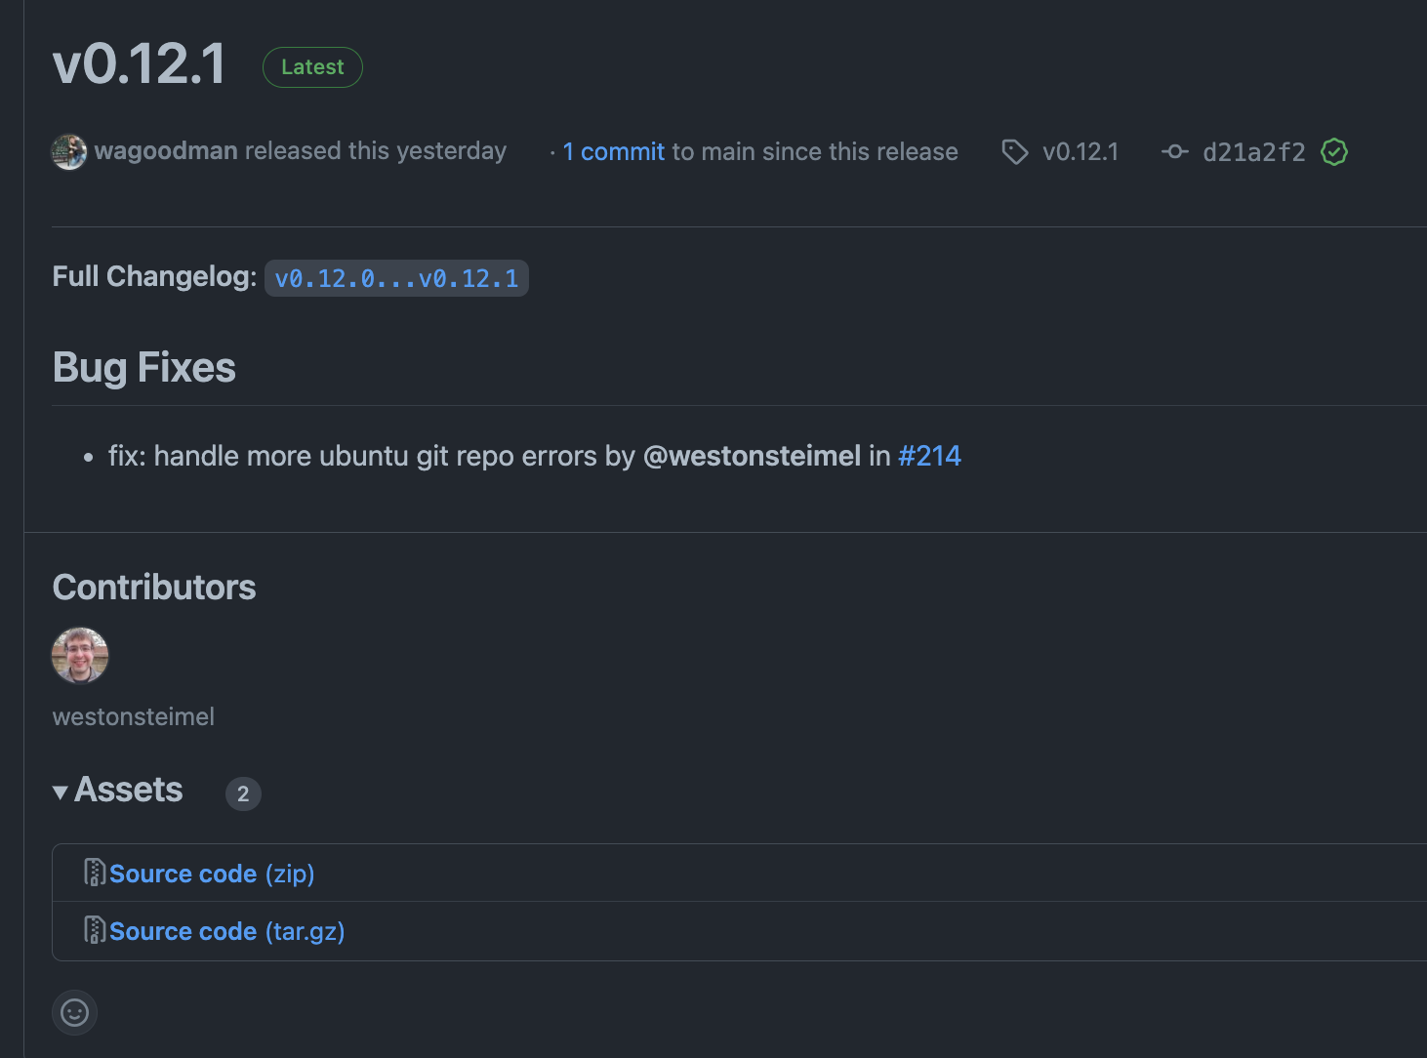1427x1058 pixels.
Task: Click the Assets count badge showing 2
Action: pyautogui.click(x=243, y=793)
